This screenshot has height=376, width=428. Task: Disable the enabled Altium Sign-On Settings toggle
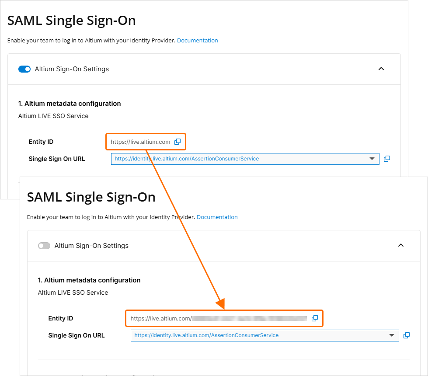click(x=24, y=69)
